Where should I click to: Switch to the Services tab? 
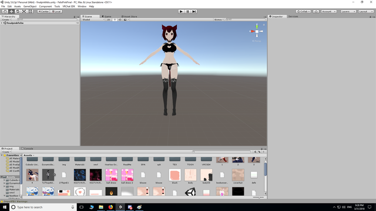pos(293,16)
